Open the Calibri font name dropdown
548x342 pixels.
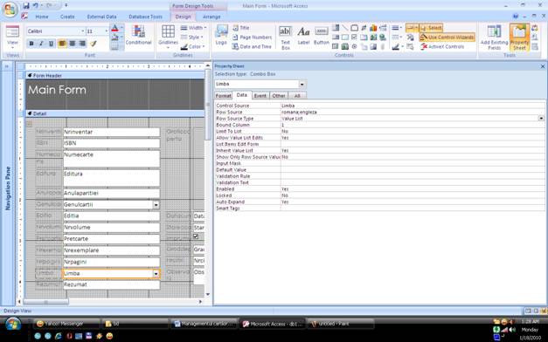pos(83,31)
